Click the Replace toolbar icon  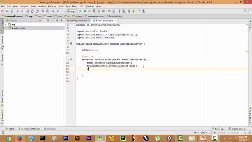click(x=47, y=11)
